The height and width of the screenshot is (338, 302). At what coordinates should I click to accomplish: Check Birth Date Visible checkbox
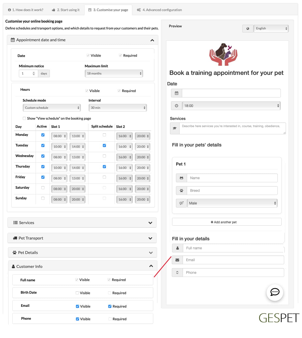[77, 293]
